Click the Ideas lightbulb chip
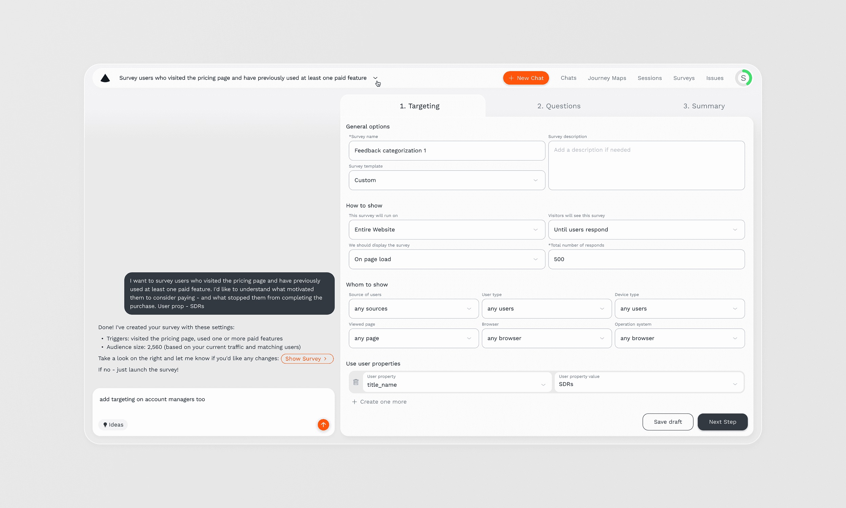846x508 pixels. pyautogui.click(x=113, y=424)
